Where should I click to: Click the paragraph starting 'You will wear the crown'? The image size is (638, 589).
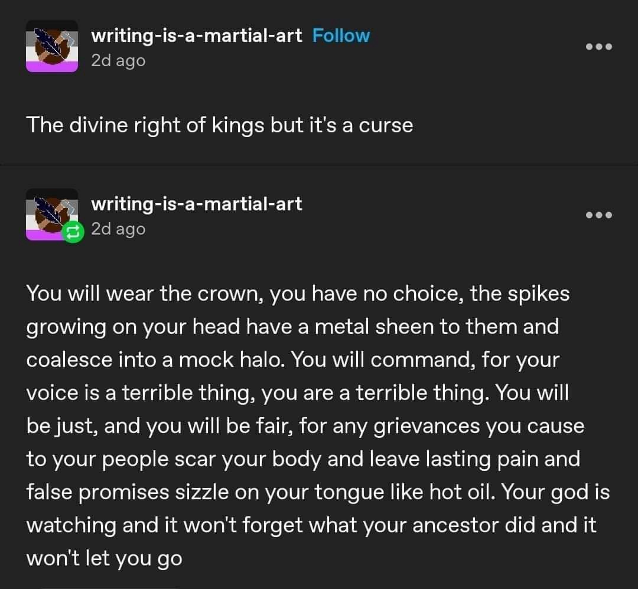(x=318, y=425)
